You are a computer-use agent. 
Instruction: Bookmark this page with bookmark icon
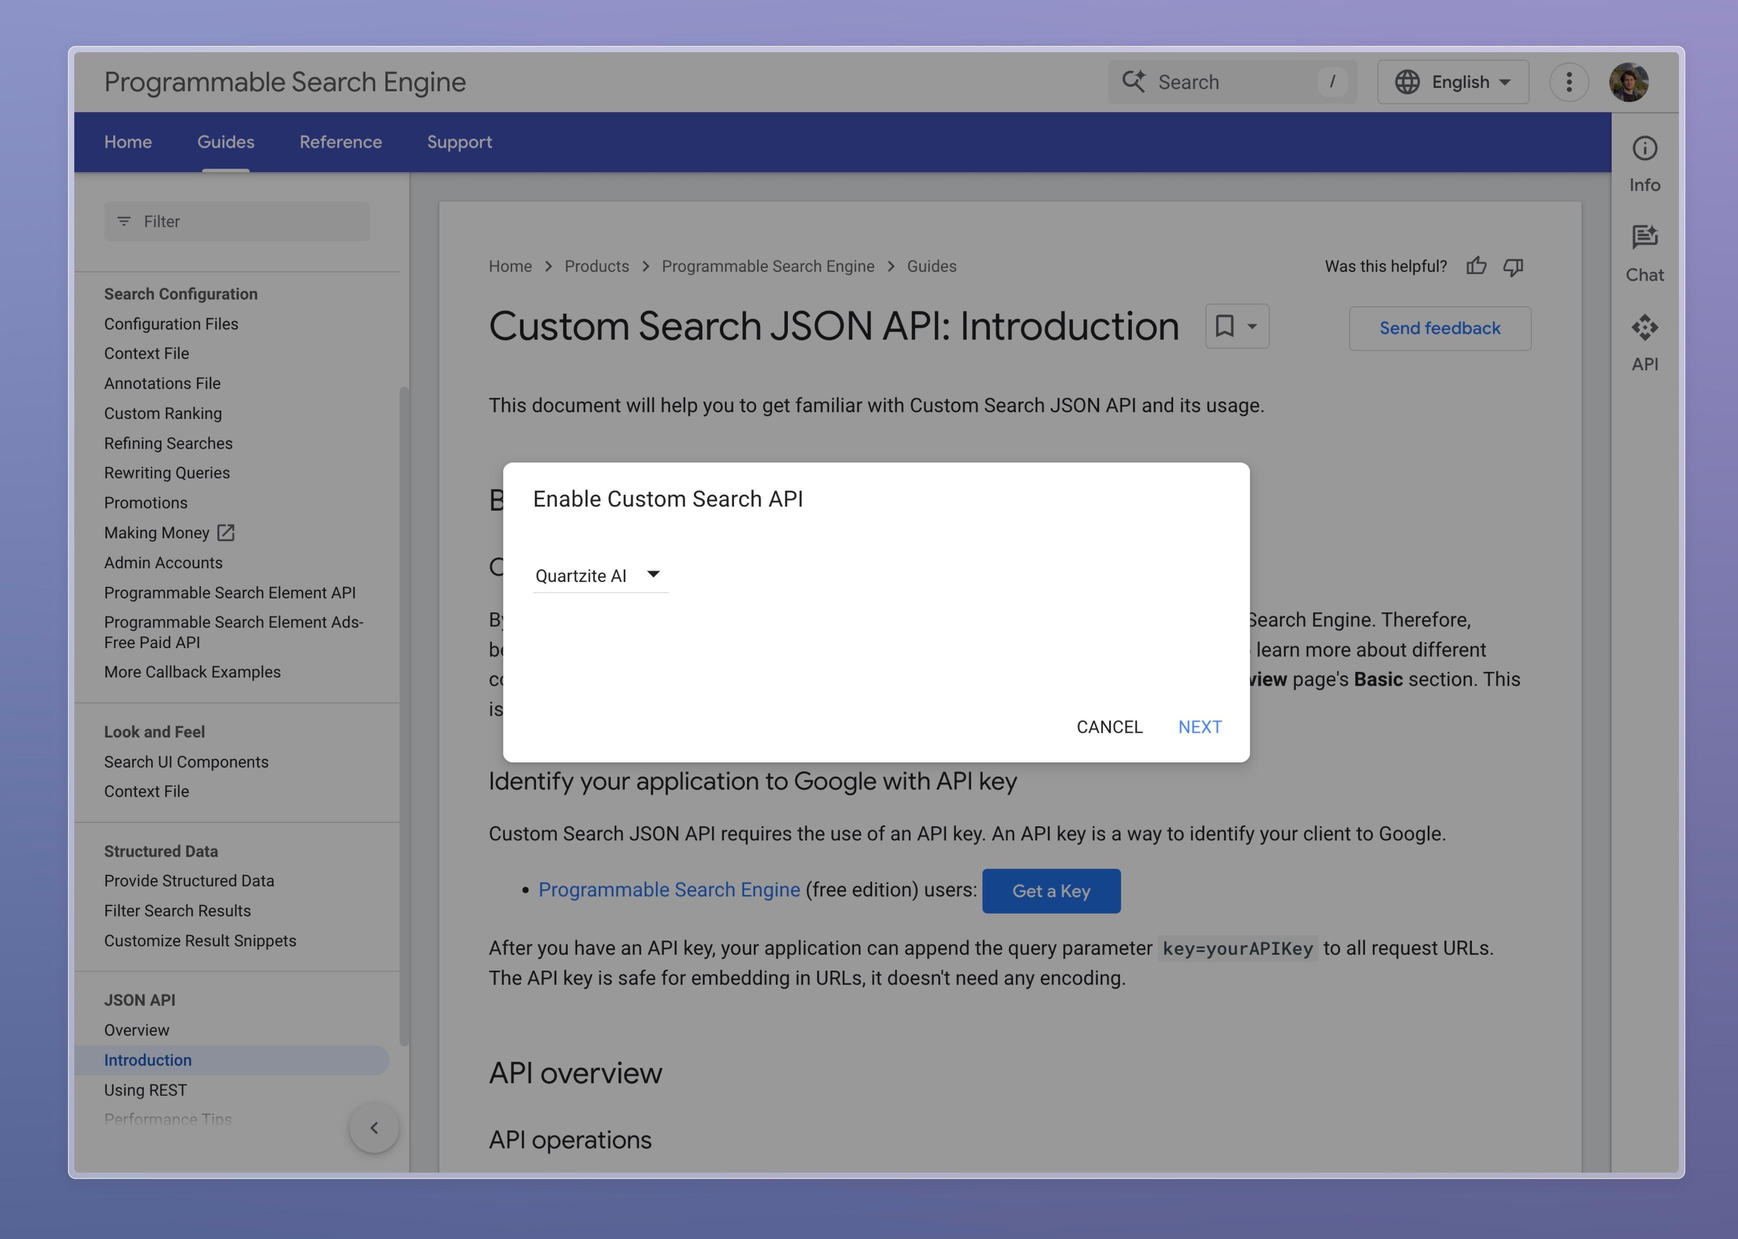[1224, 326]
